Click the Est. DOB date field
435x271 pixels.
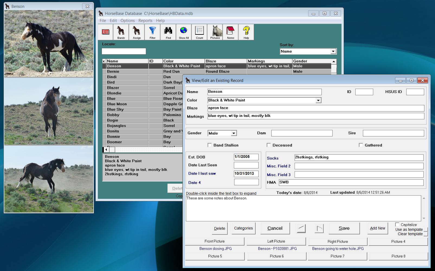pos(246,157)
